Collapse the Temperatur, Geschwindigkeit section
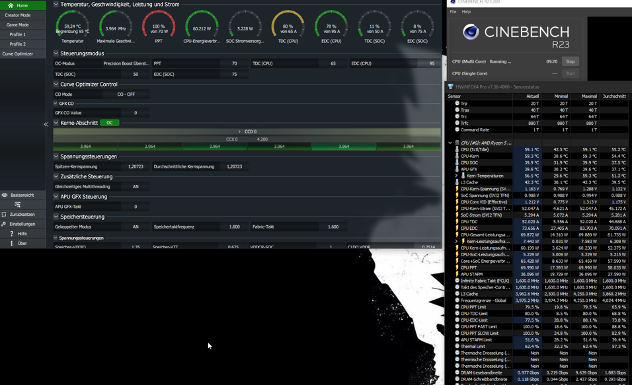Screen dimensions: 632x385 coord(56,5)
